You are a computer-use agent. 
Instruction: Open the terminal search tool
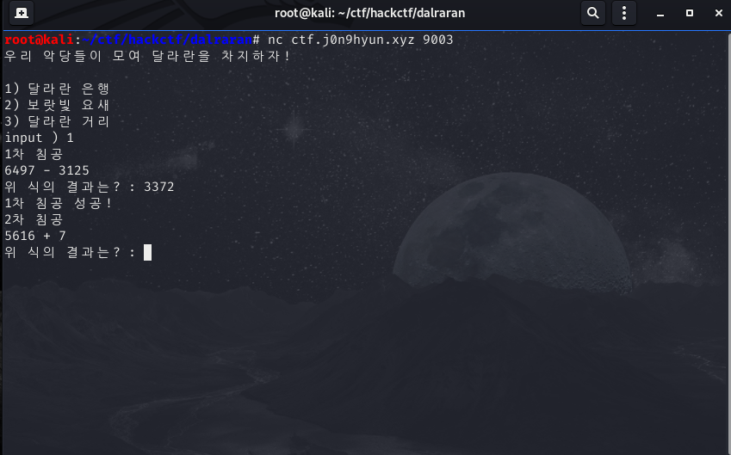(x=593, y=13)
